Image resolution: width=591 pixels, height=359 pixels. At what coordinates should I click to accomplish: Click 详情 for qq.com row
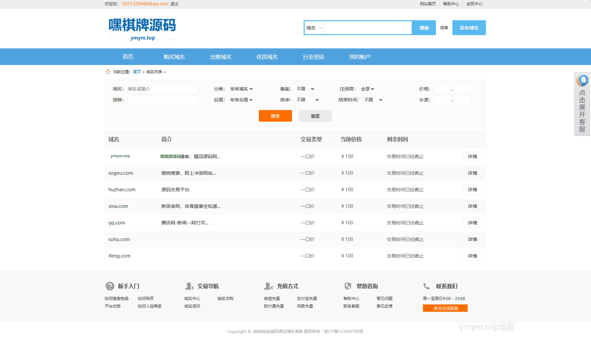coord(472,223)
